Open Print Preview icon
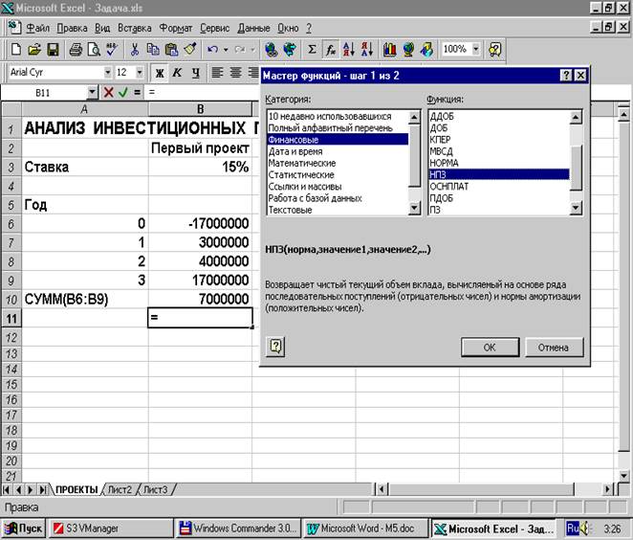The width and height of the screenshot is (633, 540). tap(94, 50)
